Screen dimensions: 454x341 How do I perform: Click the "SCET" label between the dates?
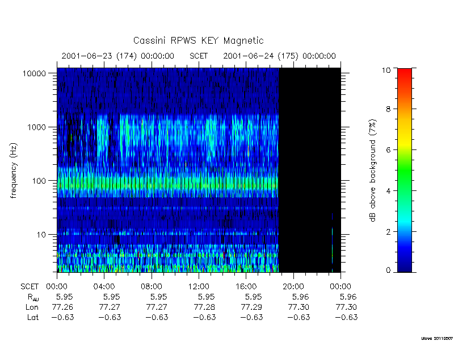click(199, 56)
